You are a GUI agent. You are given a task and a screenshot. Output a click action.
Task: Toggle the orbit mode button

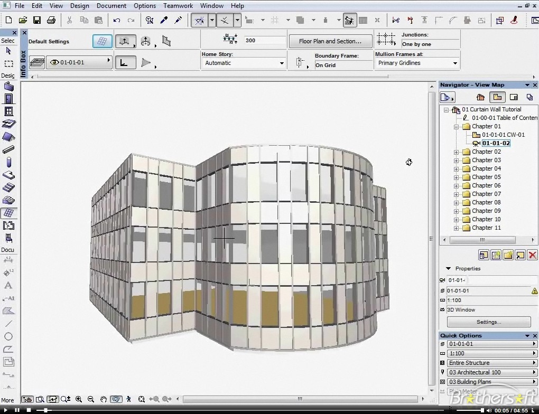(116, 400)
